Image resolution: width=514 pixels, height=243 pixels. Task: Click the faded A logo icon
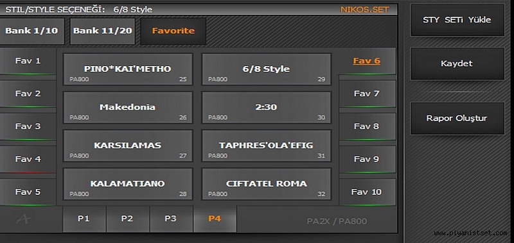24,219
